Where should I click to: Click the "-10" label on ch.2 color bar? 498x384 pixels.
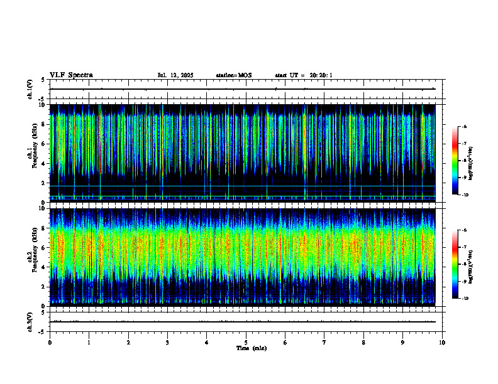(465, 299)
